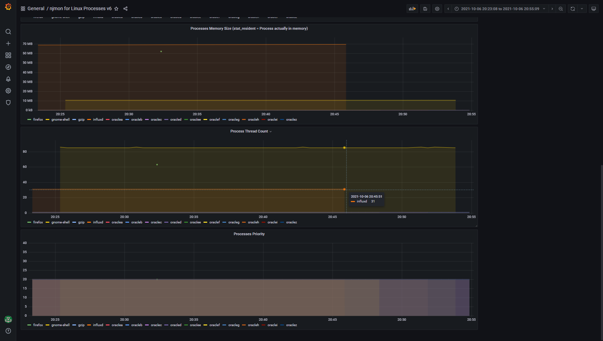
Task: Toggle influxd series in Processes Memory Size legend
Action: click(x=98, y=120)
